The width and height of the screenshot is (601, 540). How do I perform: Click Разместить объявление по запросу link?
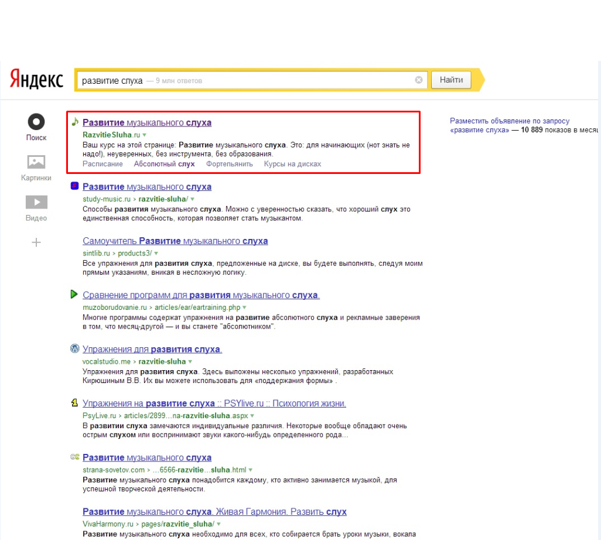pos(510,121)
